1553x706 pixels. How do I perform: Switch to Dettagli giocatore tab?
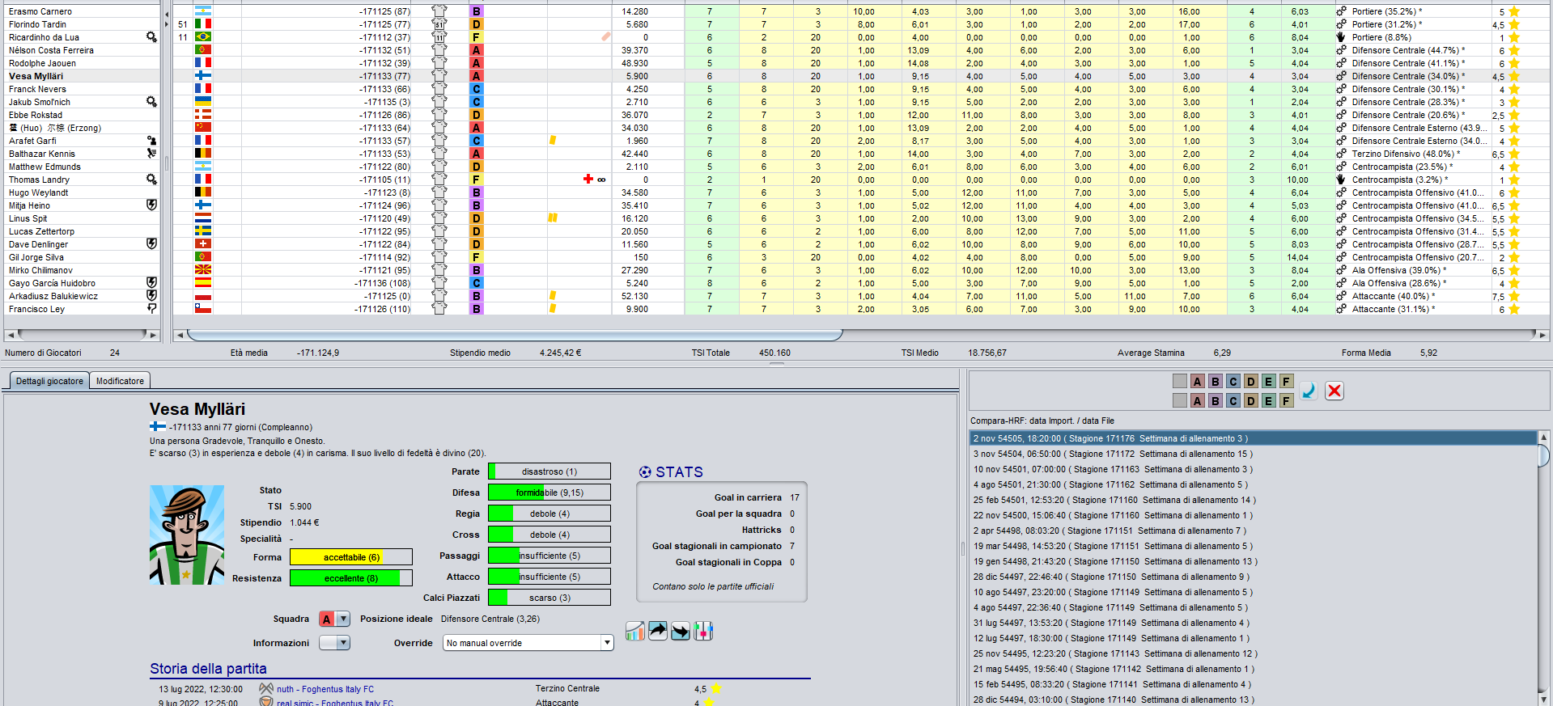pyautogui.click(x=49, y=381)
